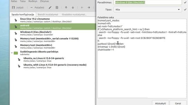Switch to Sąrašo konfigūracija tab
This screenshot has width=188, height=105.
coord(23,14)
